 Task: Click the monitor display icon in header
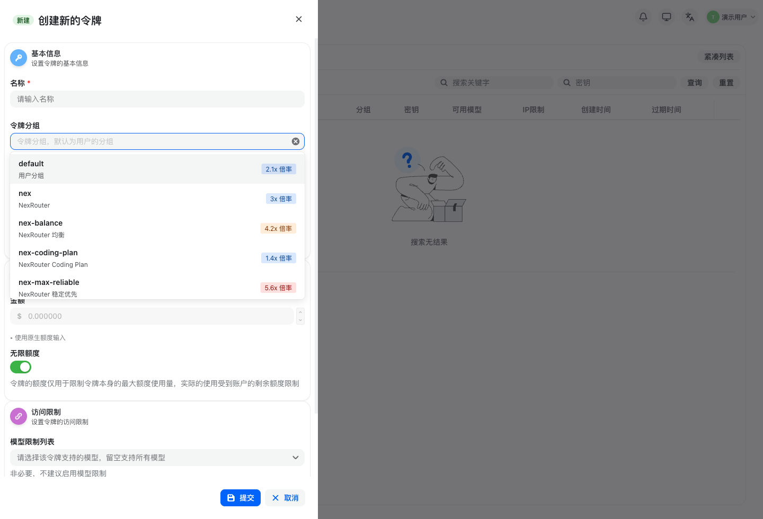[667, 17]
